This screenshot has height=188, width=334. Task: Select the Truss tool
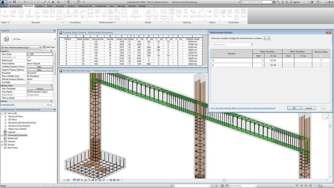tap(45, 13)
